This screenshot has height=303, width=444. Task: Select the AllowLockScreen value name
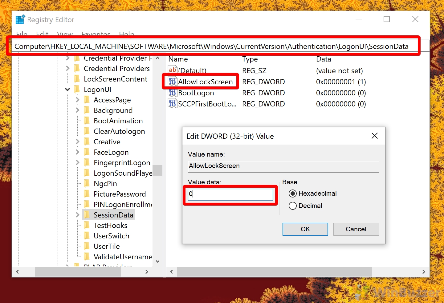(205, 82)
